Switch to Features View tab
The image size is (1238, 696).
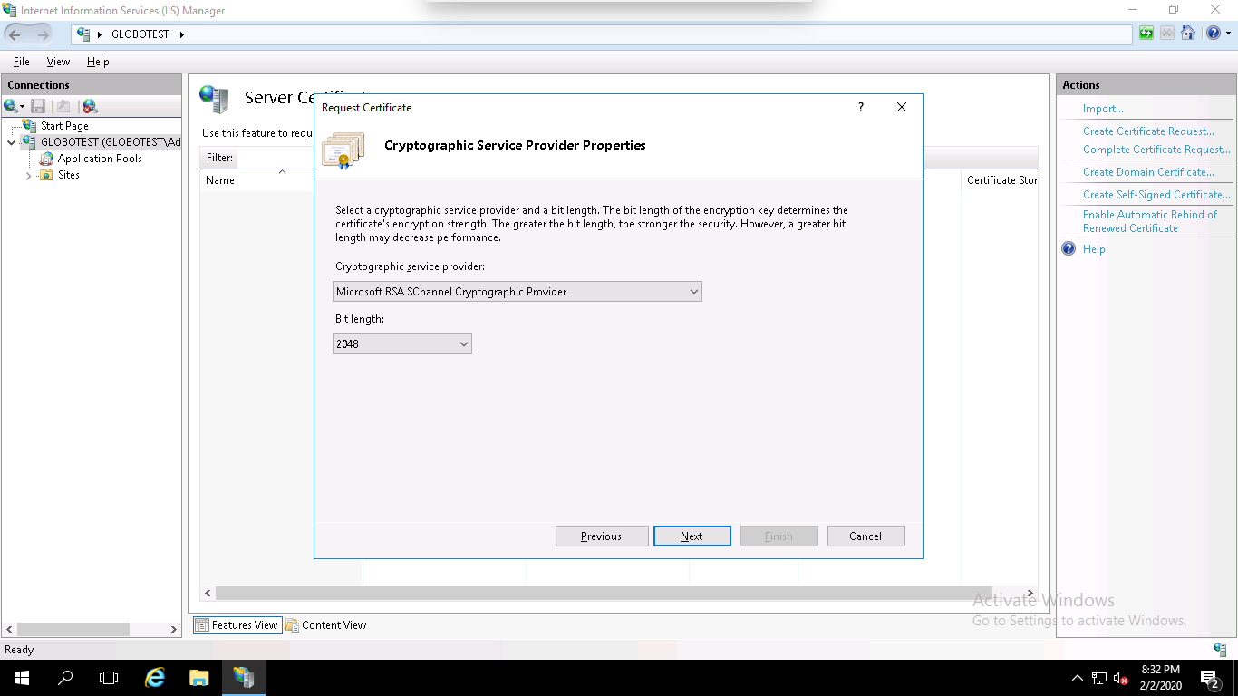[x=237, y=625]
